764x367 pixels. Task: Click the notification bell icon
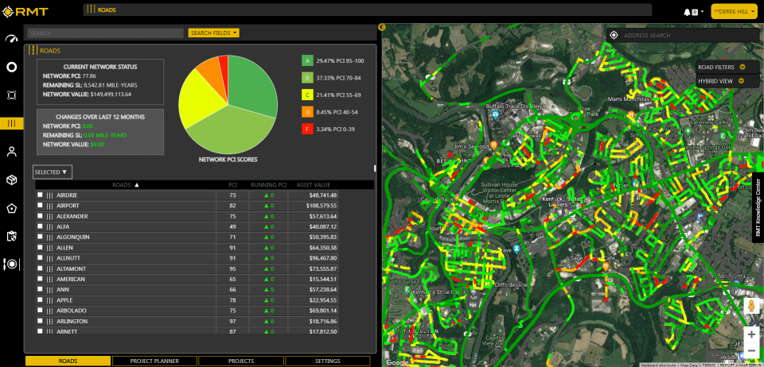pos(687,12)
